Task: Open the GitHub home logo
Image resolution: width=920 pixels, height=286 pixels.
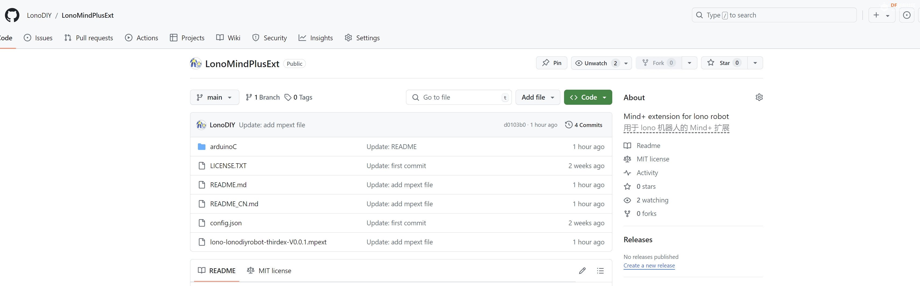Action: point(12,15)
